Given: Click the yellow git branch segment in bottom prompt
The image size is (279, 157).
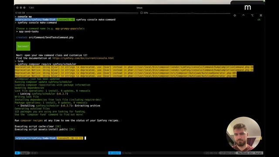Looking at the screenshot, I should [70, 138].
